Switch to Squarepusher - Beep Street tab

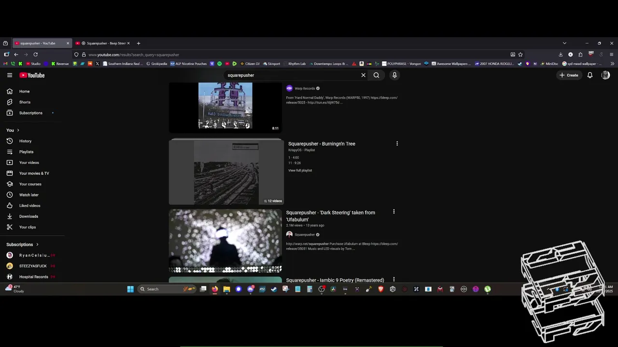pyautogui.click(x=103, y=43)
